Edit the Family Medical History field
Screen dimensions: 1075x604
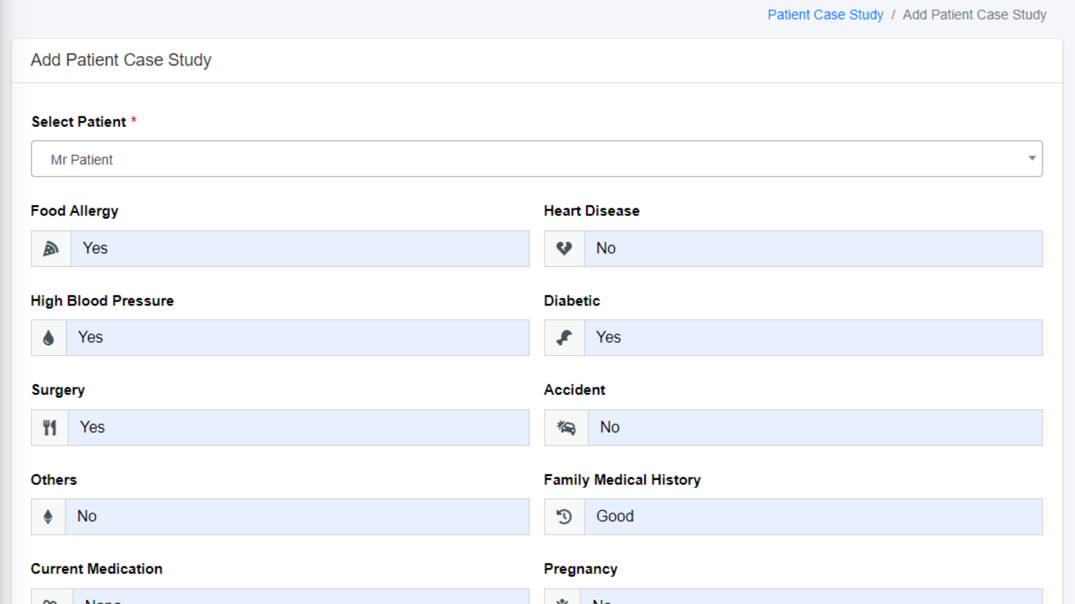[812, 517]
